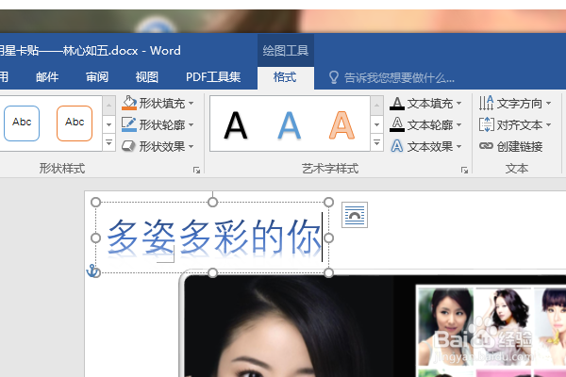This screenshot has height=377, width=566.
Task: Open Shape Fill dropdown arrow
Action: coord(191,103)
